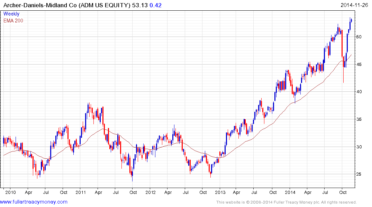Click the 30 price level on the right axis
The image size is (372, 207).
tap(360, 147)
